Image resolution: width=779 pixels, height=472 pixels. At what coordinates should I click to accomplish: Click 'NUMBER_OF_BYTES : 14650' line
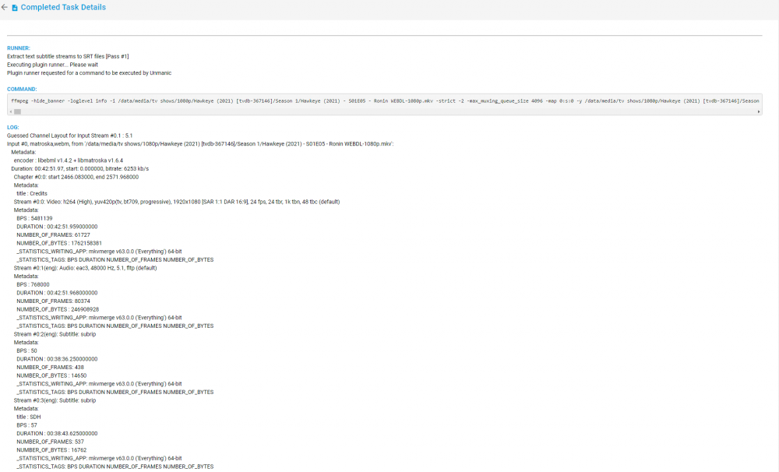pos(51,375)
